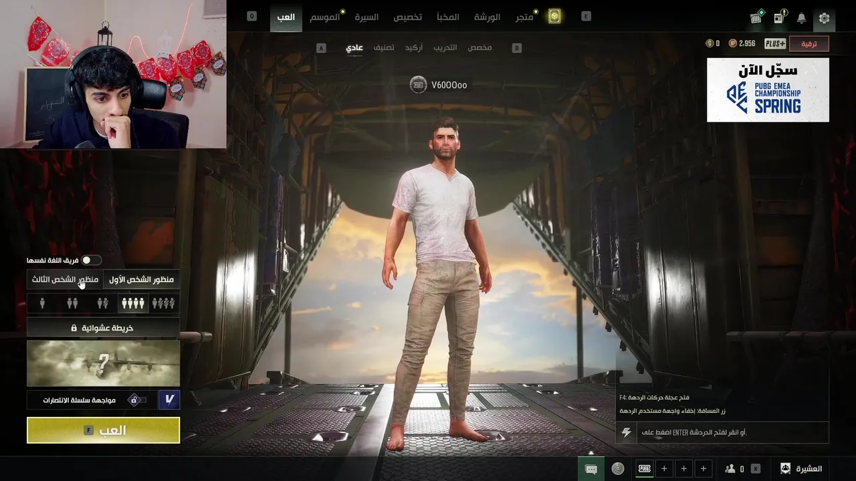Toggle the فريق اللغة نفسها switch
The width and height of the screenshot is (856, 481).
[x=90, y=260]
